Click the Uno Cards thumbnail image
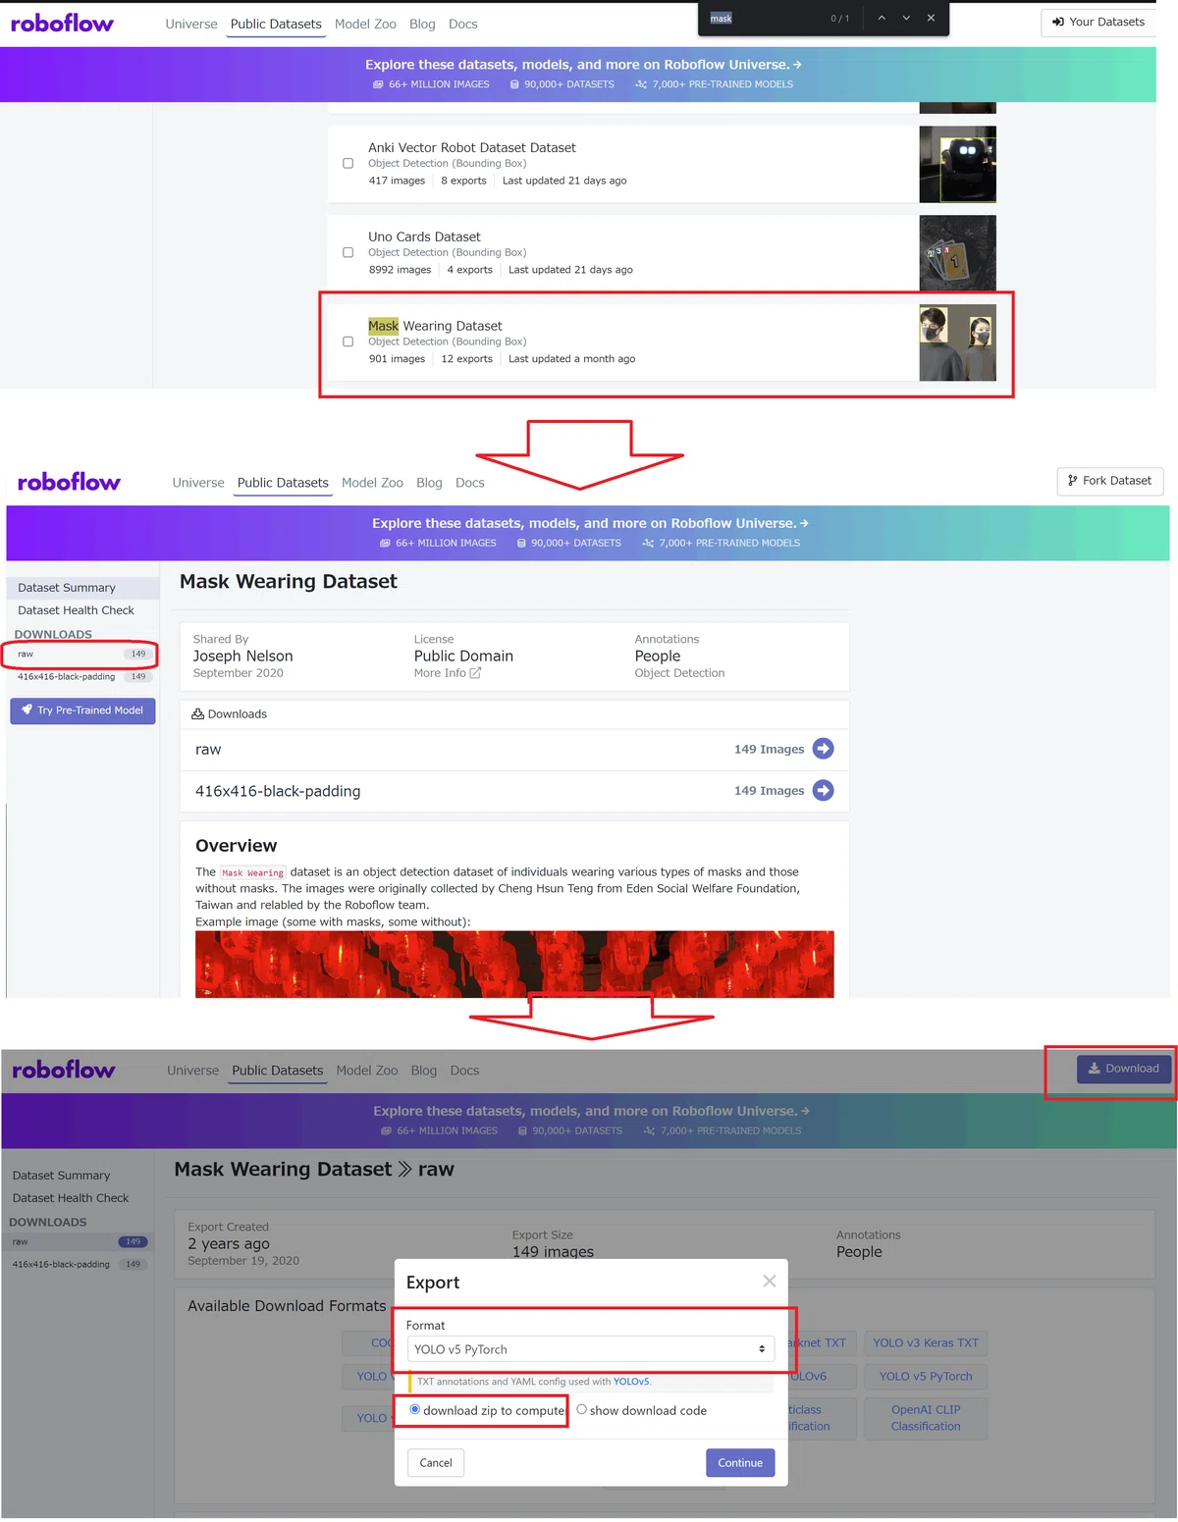Image resolution: width=1178 pixels, height=1522 pixels. (x=957, y=253)
